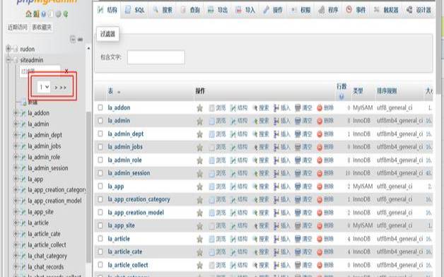Red drop icon in la_app_site row

(x=320, y=225)
